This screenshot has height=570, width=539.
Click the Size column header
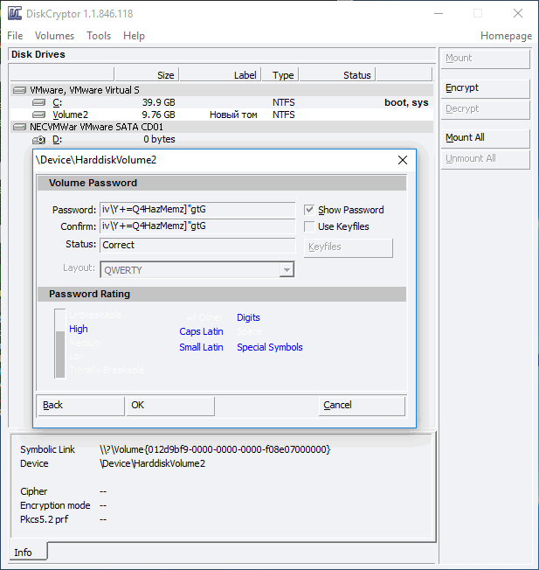tap(147, 74)
